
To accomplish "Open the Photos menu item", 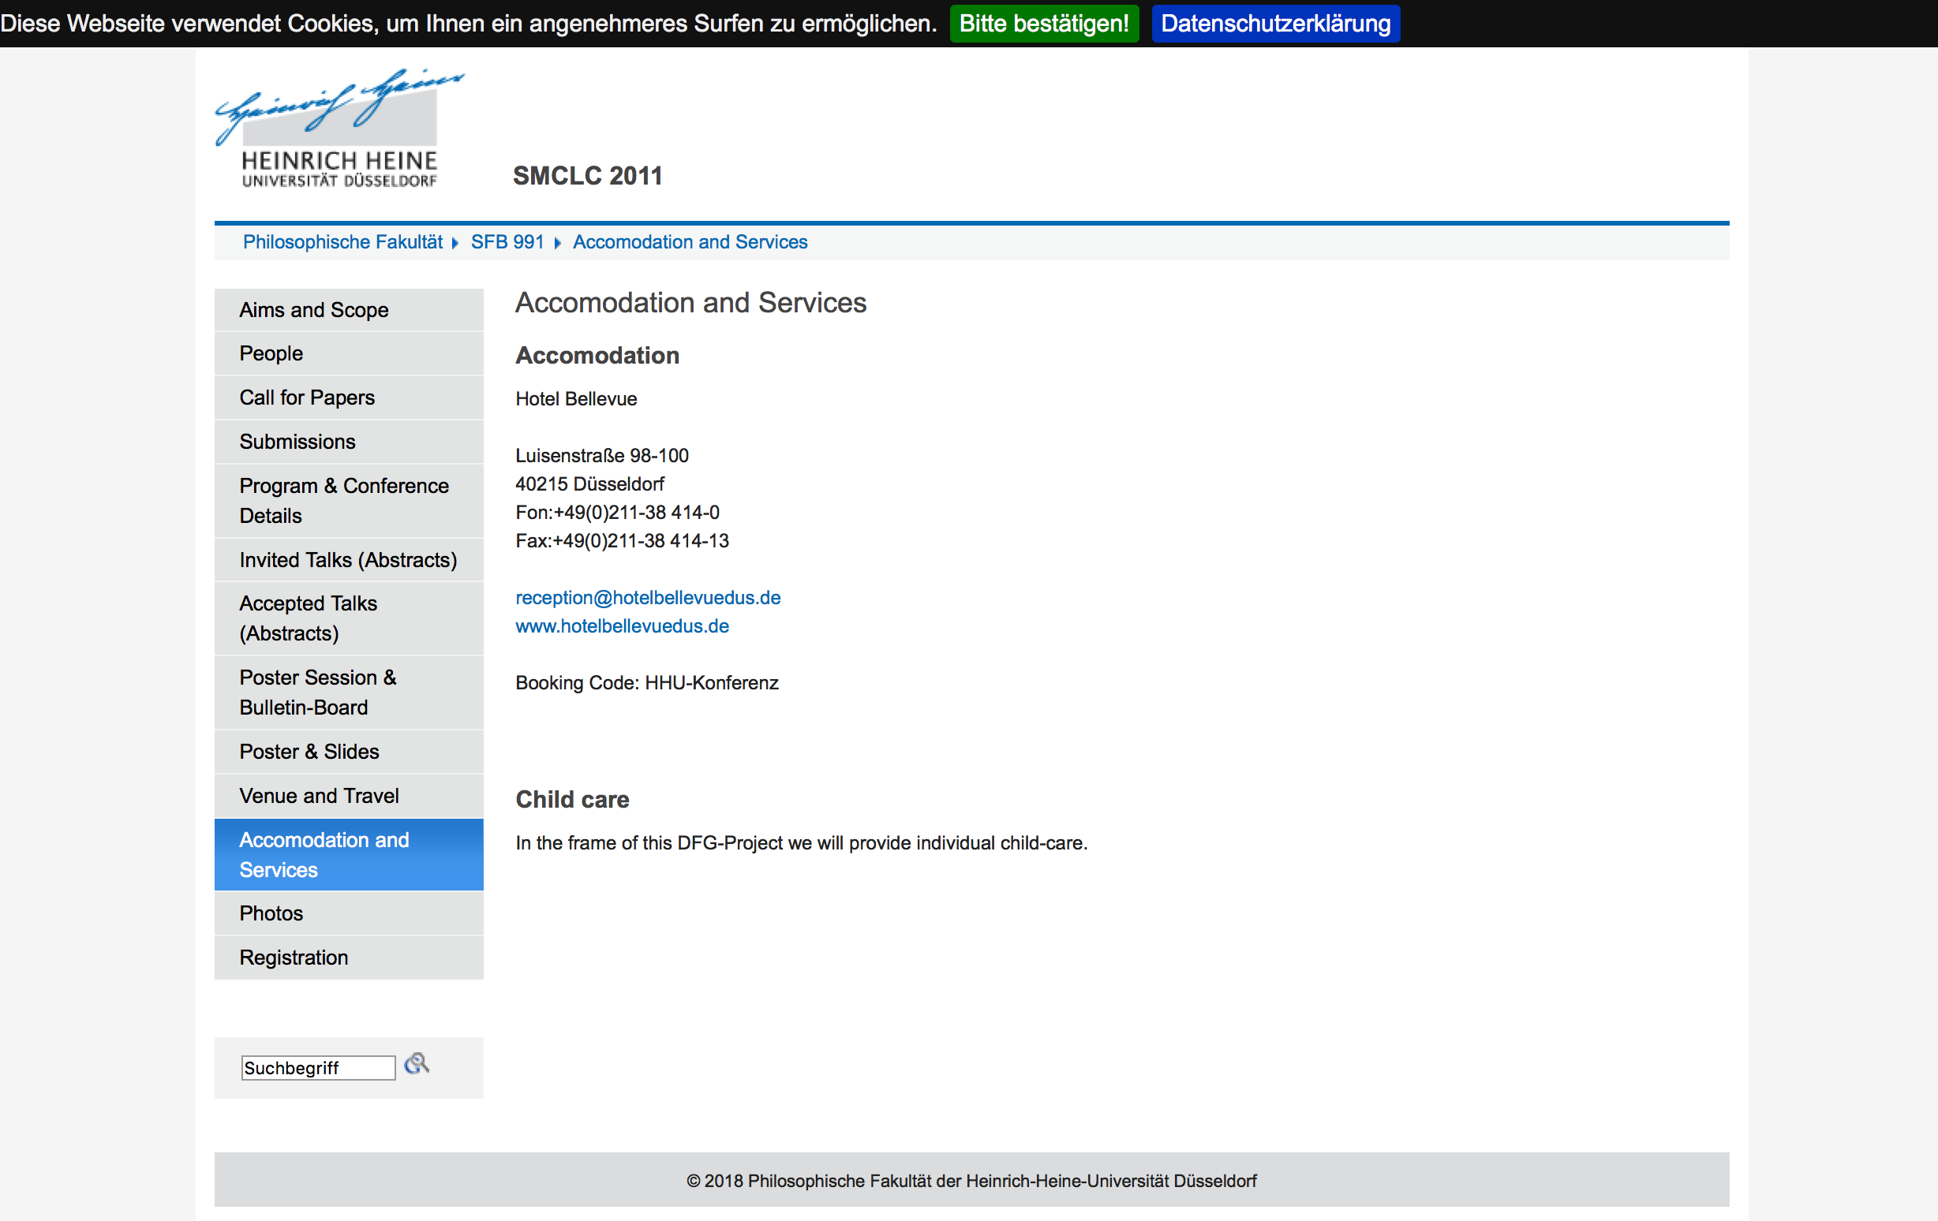I will 271,913.
